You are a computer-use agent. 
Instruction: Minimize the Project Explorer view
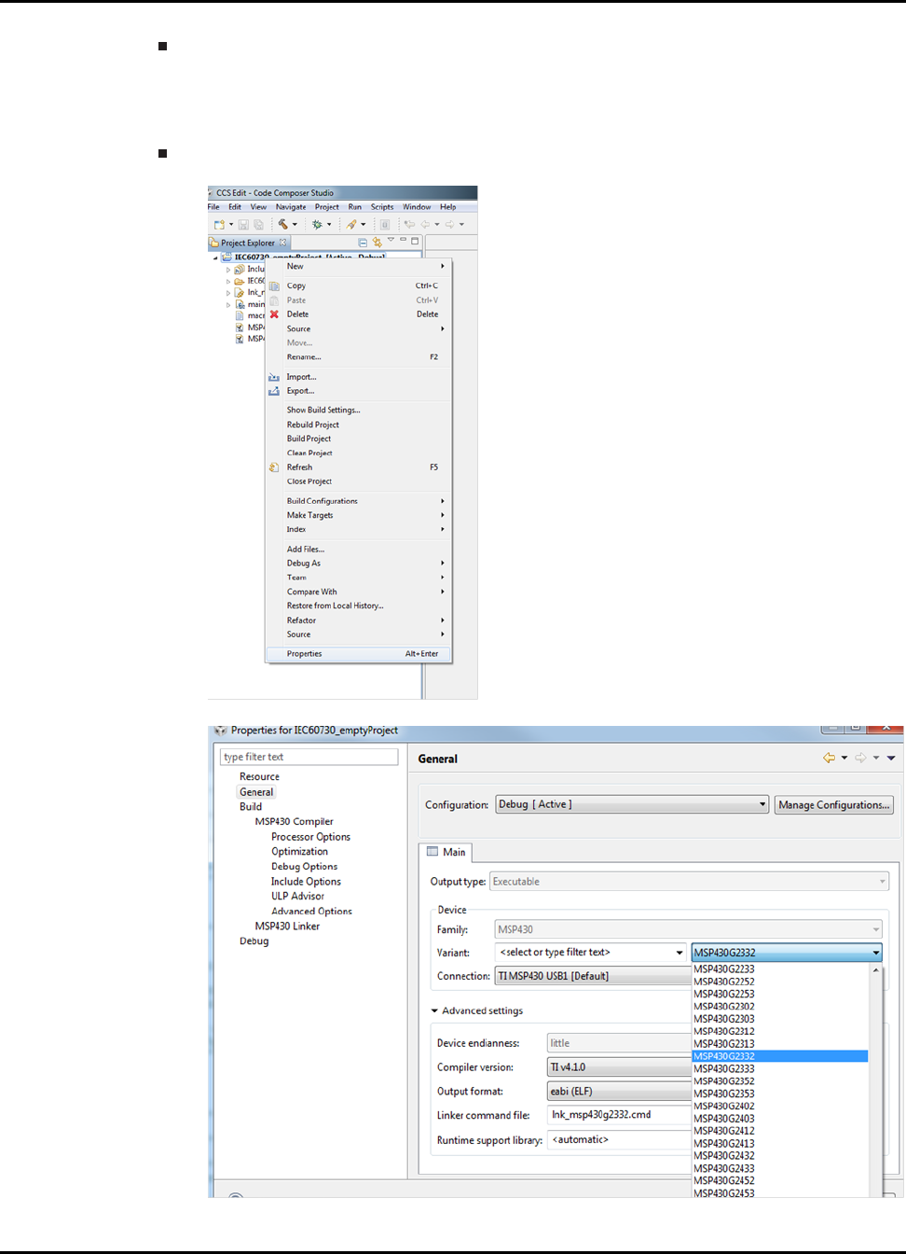[403, 240]
